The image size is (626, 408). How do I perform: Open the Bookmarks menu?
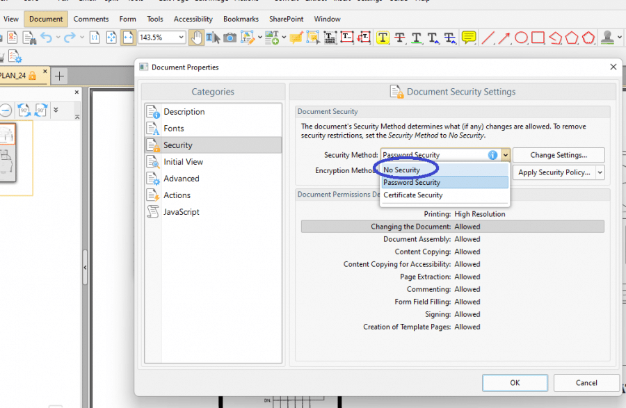pos(241,19)
